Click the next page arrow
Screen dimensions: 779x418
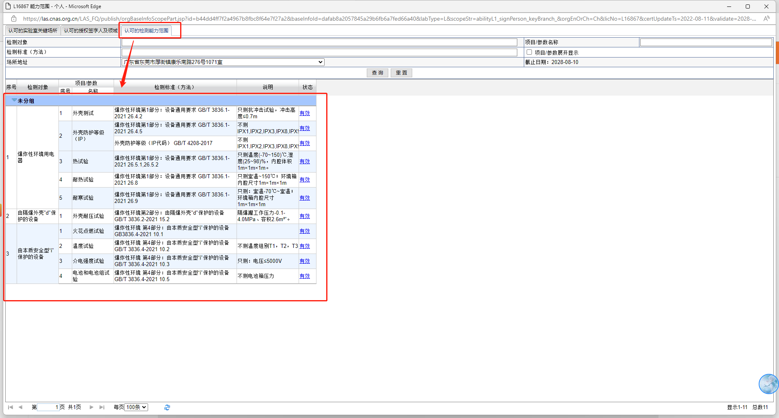(91, 407)
